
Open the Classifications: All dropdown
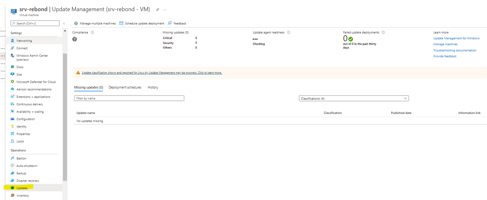tap(353, 98)
